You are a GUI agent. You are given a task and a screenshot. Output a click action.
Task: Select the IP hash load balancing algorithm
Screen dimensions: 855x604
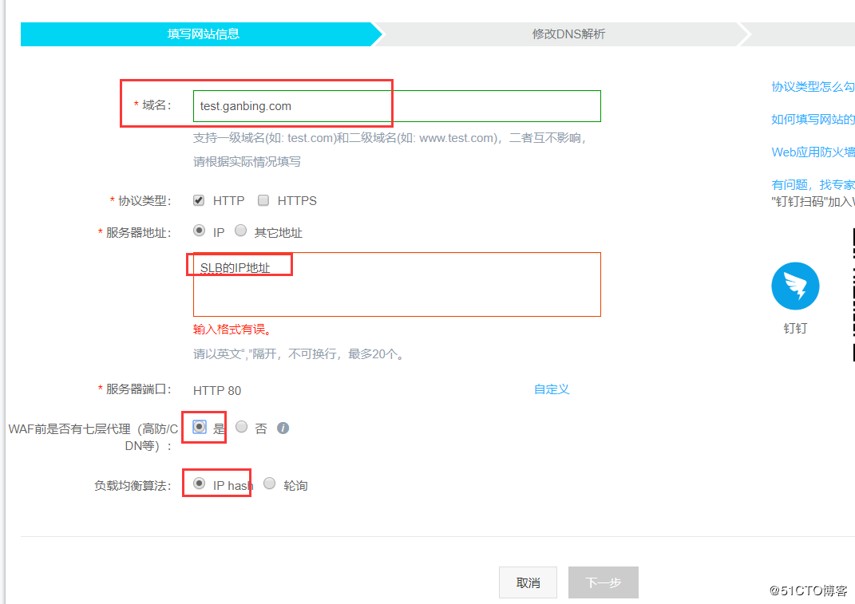pyautogui.click(x=198, y=484)
